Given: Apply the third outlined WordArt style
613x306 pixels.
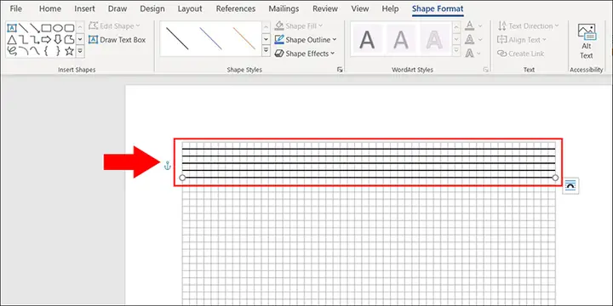Looking at the screenshot, I should click(x=434, y=39).
